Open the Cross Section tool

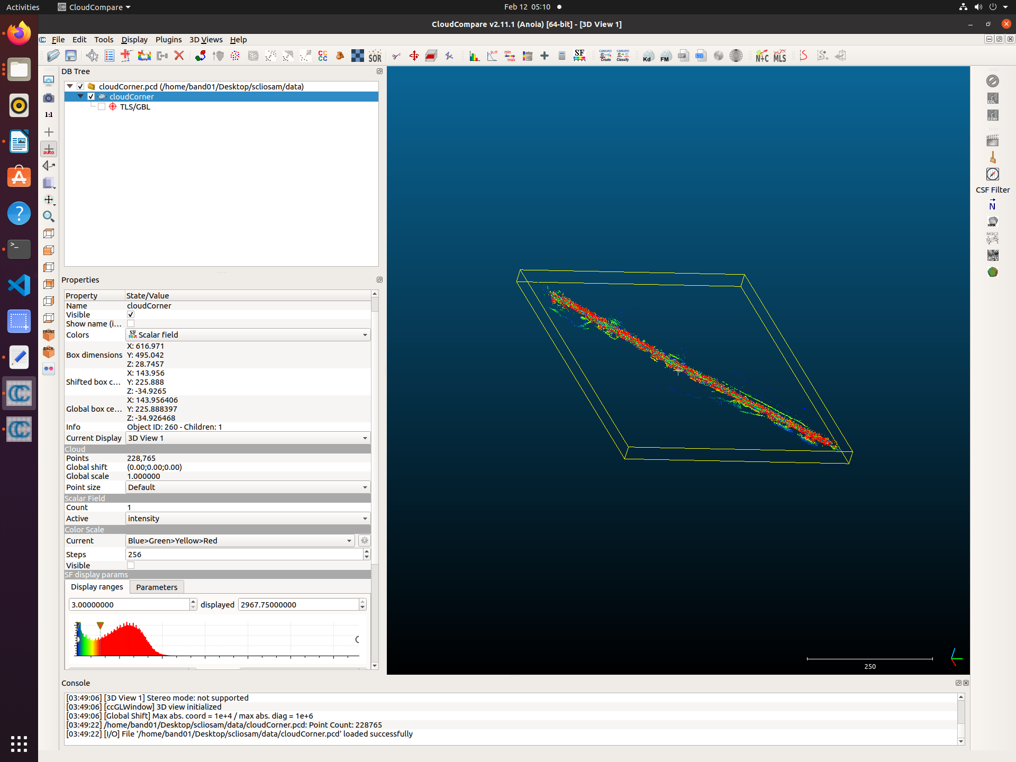pos(431,56)
